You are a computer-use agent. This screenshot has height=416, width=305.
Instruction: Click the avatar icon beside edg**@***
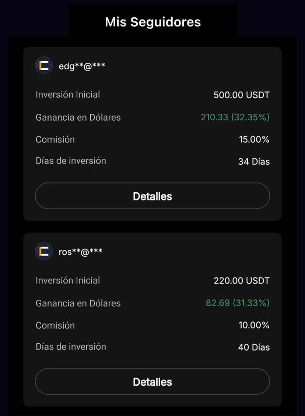(x=44, y=66)
